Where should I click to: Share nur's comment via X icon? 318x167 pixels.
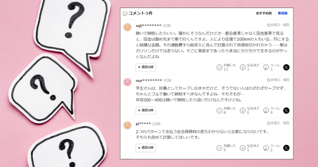(x=286, y=111)
